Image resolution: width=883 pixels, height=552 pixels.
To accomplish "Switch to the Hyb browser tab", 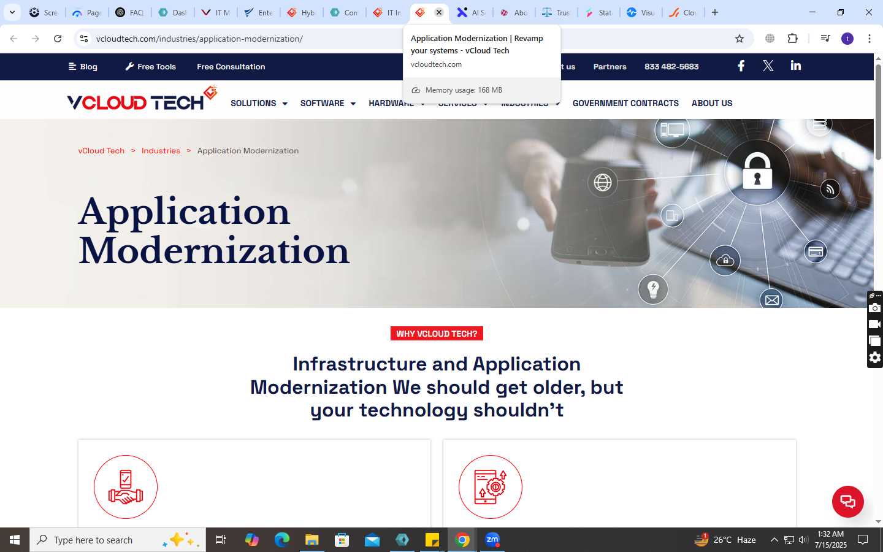I will (x=302, y=12).
